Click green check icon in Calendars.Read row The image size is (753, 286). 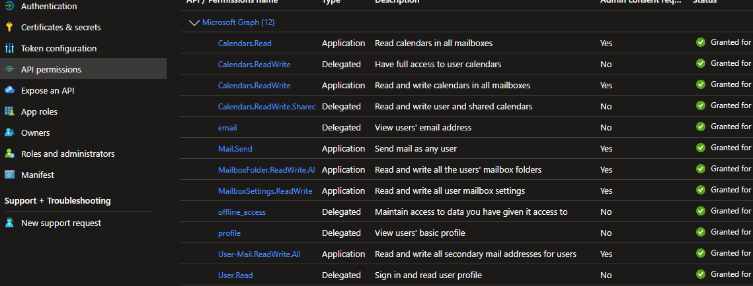coord(701,42)
